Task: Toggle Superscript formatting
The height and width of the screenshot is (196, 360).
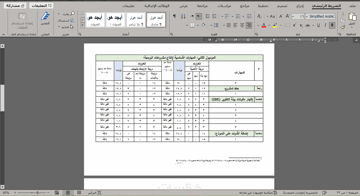Action: (295, 25)
